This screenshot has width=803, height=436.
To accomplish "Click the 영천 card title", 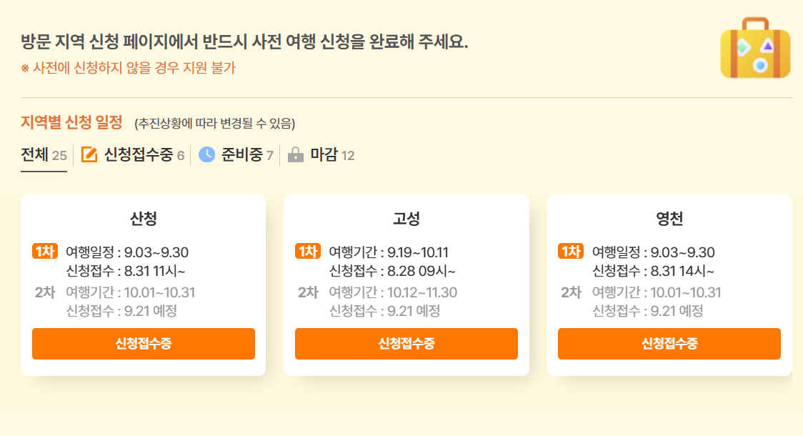I will 669,219.
